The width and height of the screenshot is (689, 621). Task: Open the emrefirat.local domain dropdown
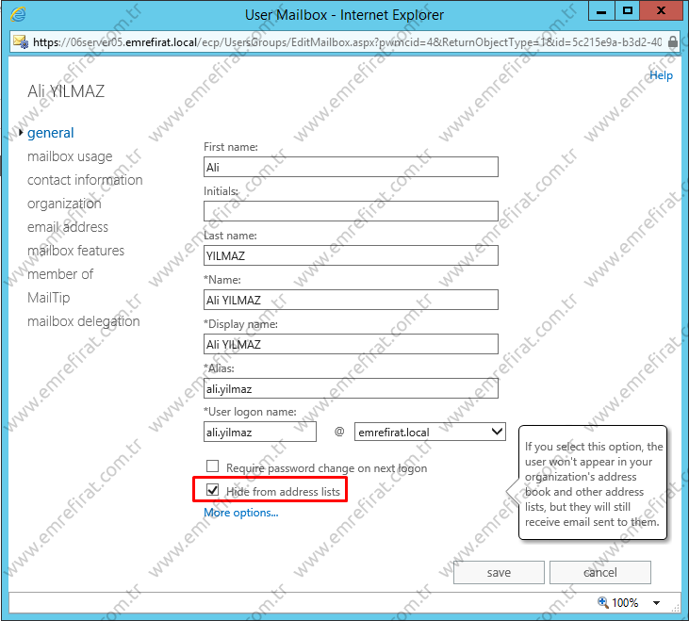(x=431, y=433)
